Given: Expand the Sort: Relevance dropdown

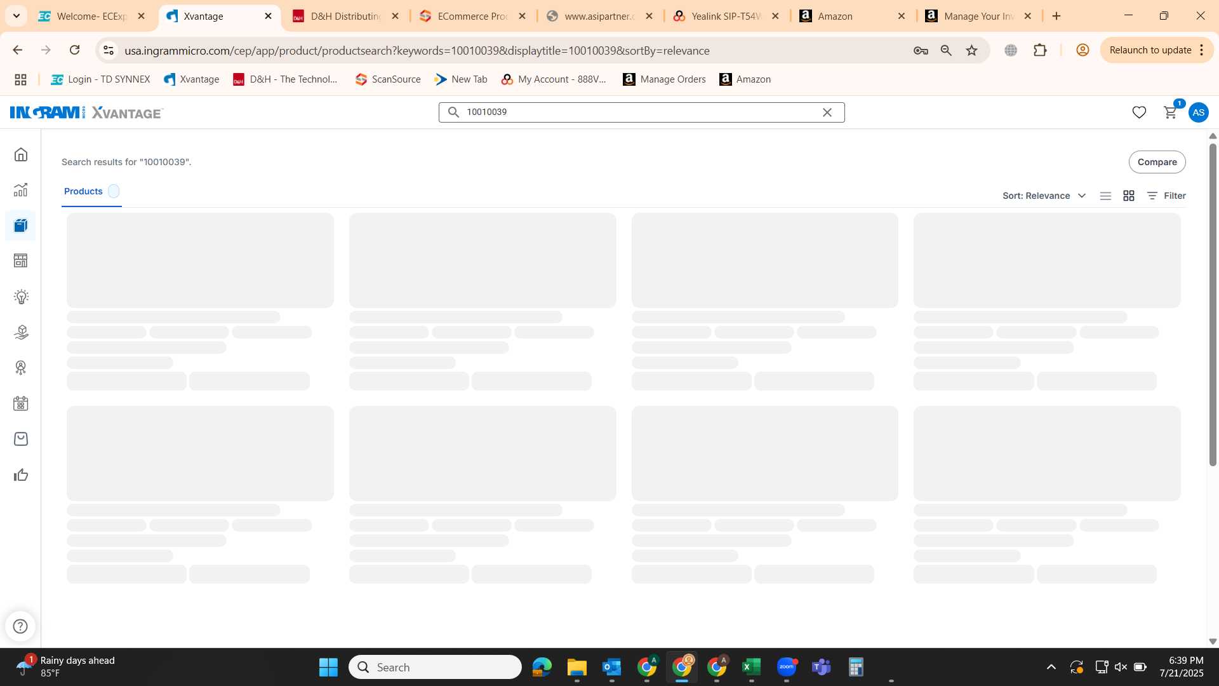Looking at the screenshot, I should (x=1044, y=196).
